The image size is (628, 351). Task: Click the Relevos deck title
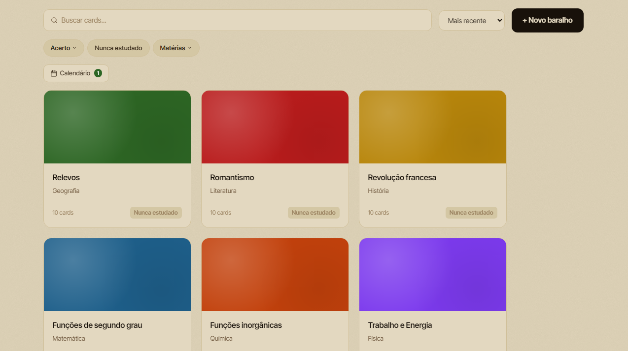pyautogui.click(x=66, y=177)
